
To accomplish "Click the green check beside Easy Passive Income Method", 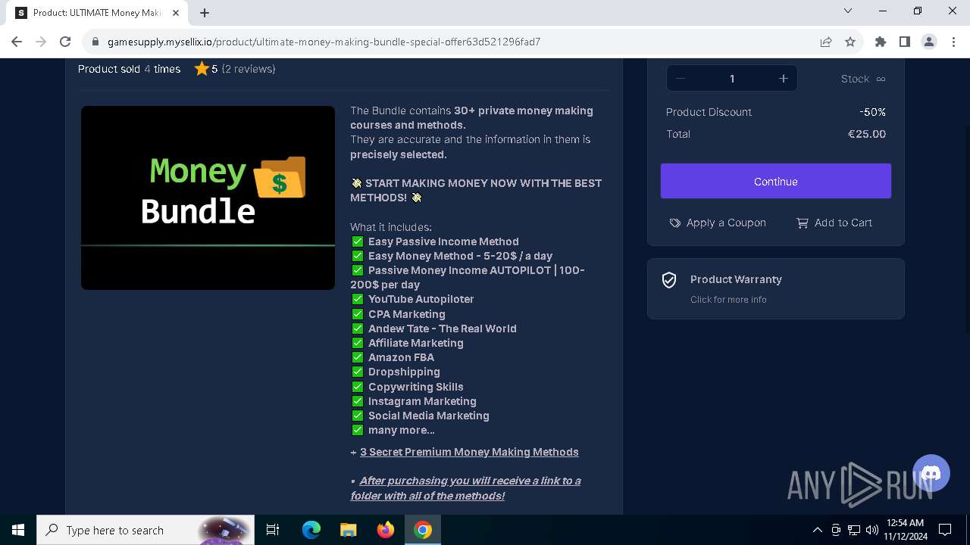I will pyautogui.click(x=358, y=241).
